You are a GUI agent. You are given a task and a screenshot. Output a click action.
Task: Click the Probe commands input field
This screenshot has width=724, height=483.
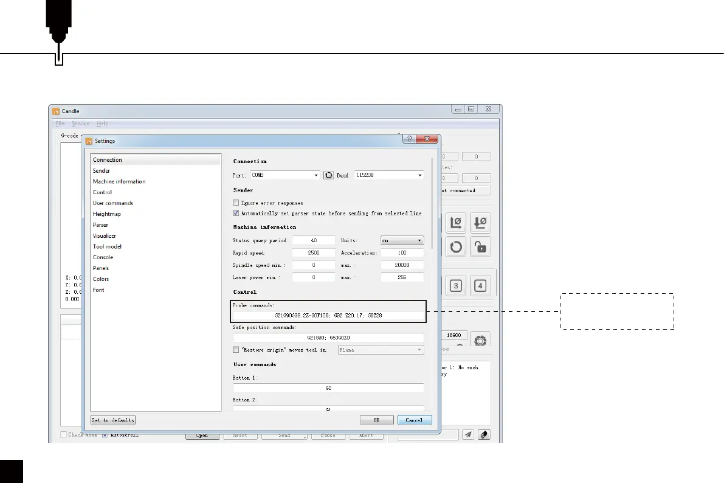pos(328,316)
